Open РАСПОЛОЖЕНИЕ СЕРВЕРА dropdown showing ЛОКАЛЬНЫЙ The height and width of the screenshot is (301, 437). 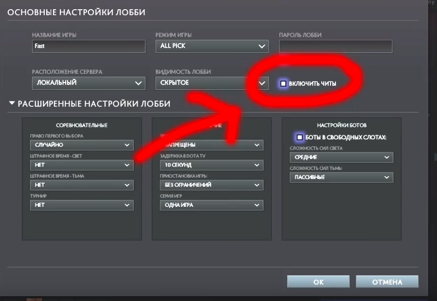[x=88, y=83]
